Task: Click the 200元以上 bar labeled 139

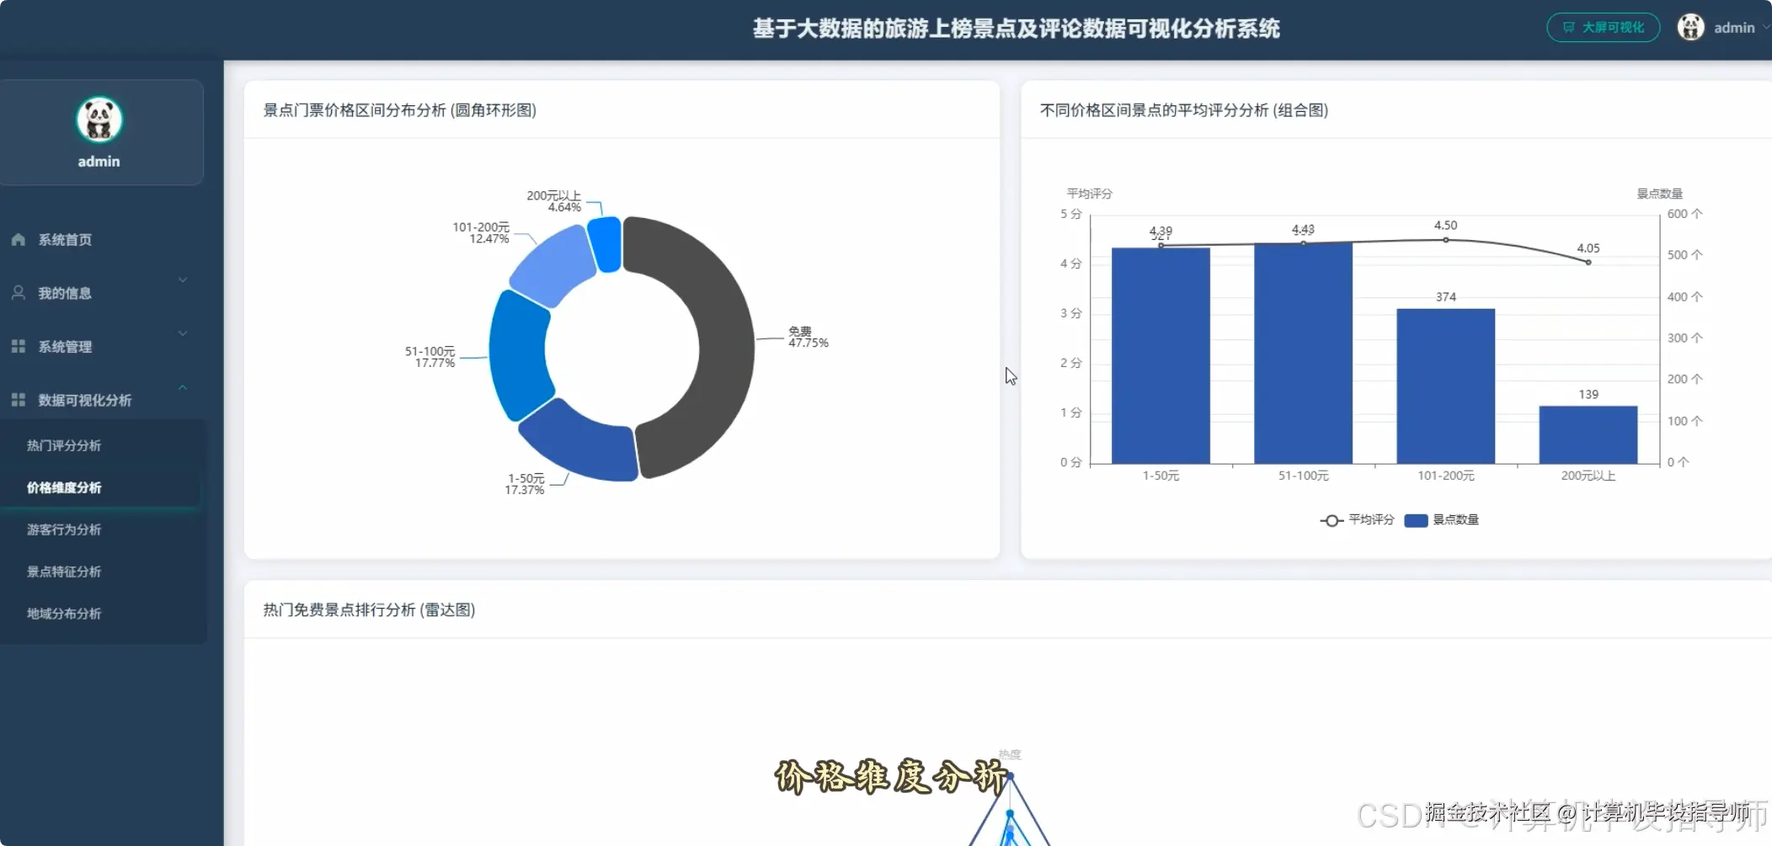Action: click(x=1588, y=434)
